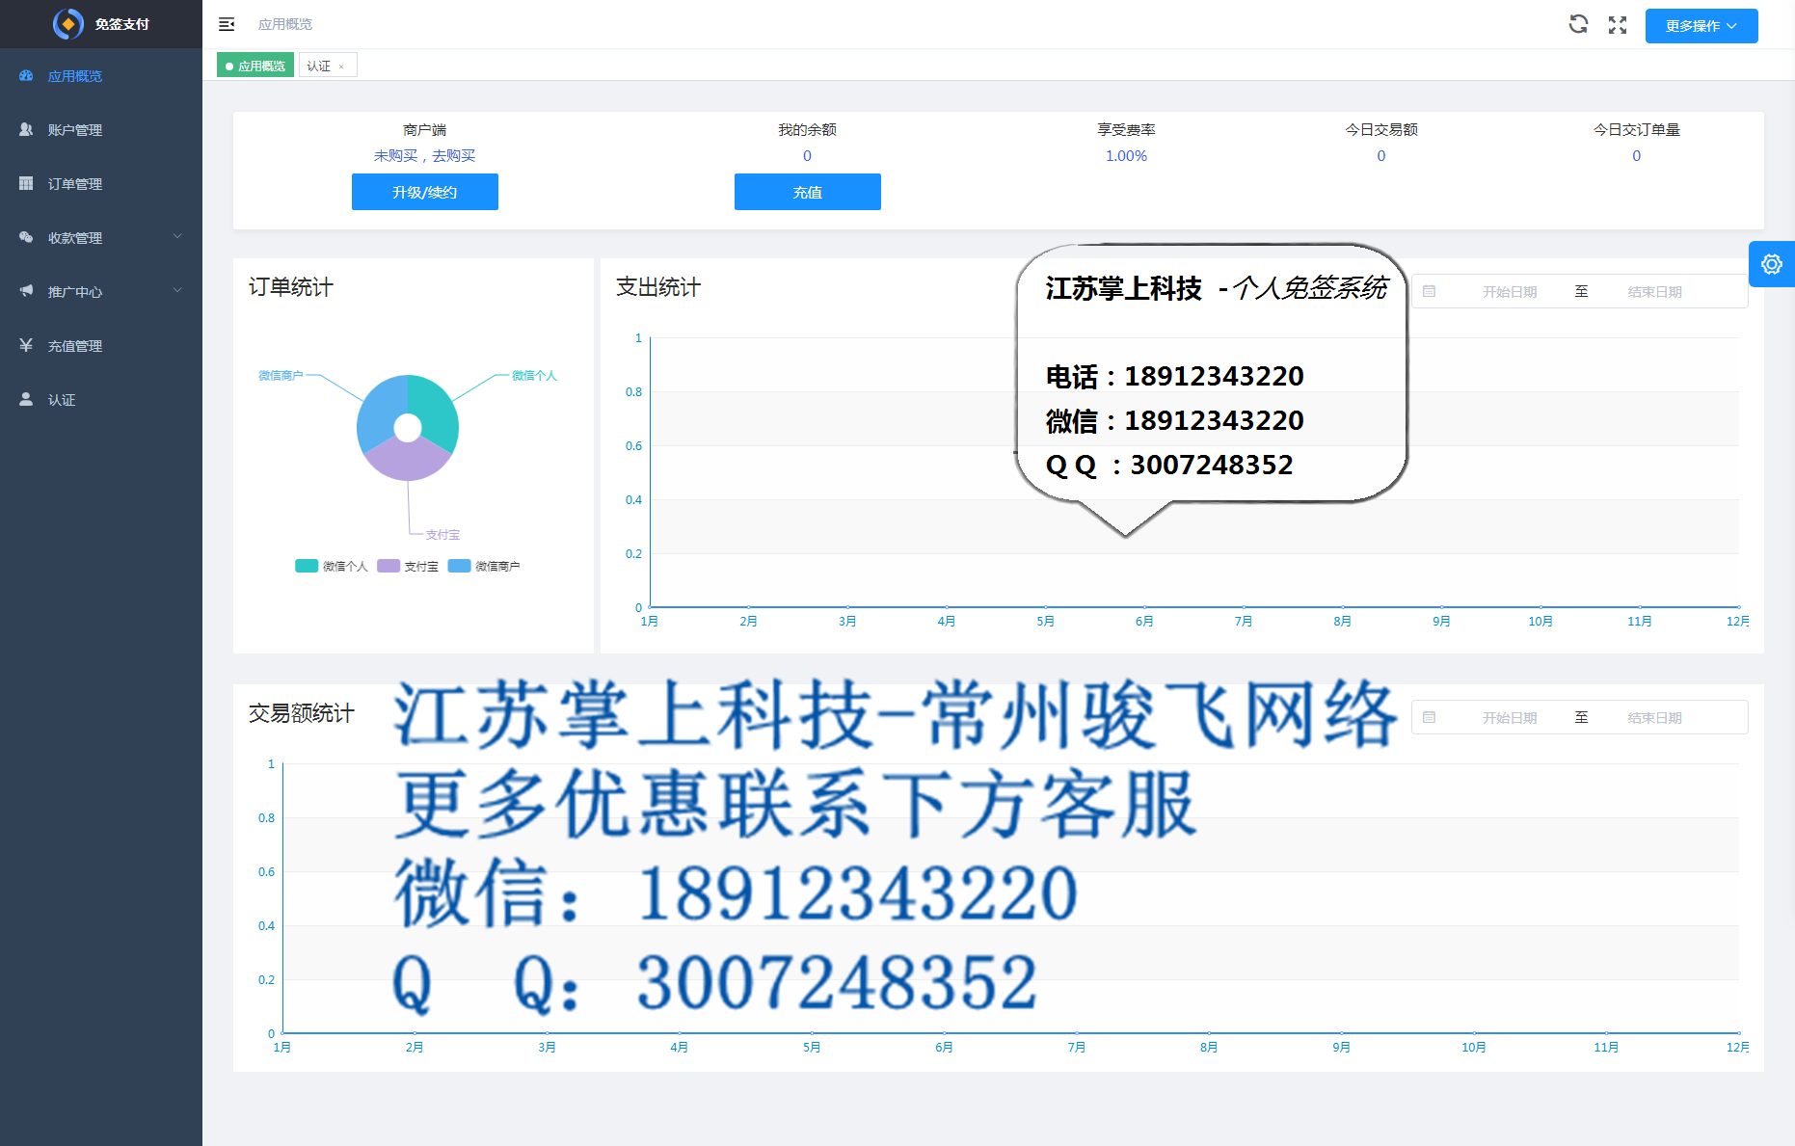Viewport: 1795px width, 1146px height.
Task: Toggle 微信个人 legend in pie chart
Action: [x=332, y=566]
